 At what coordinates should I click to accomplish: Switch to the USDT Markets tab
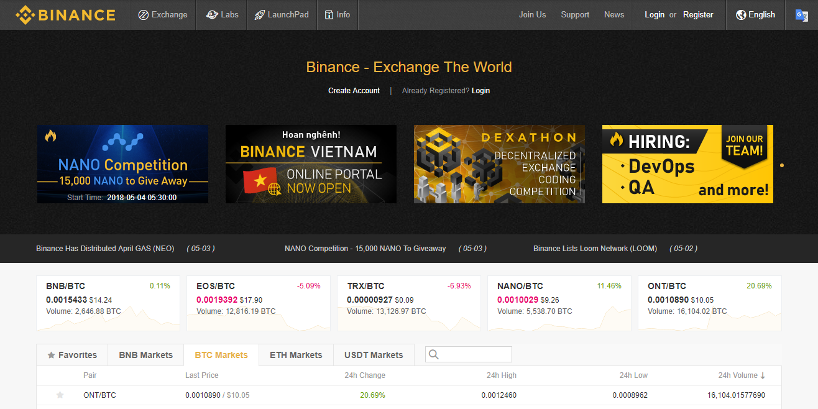374,355
